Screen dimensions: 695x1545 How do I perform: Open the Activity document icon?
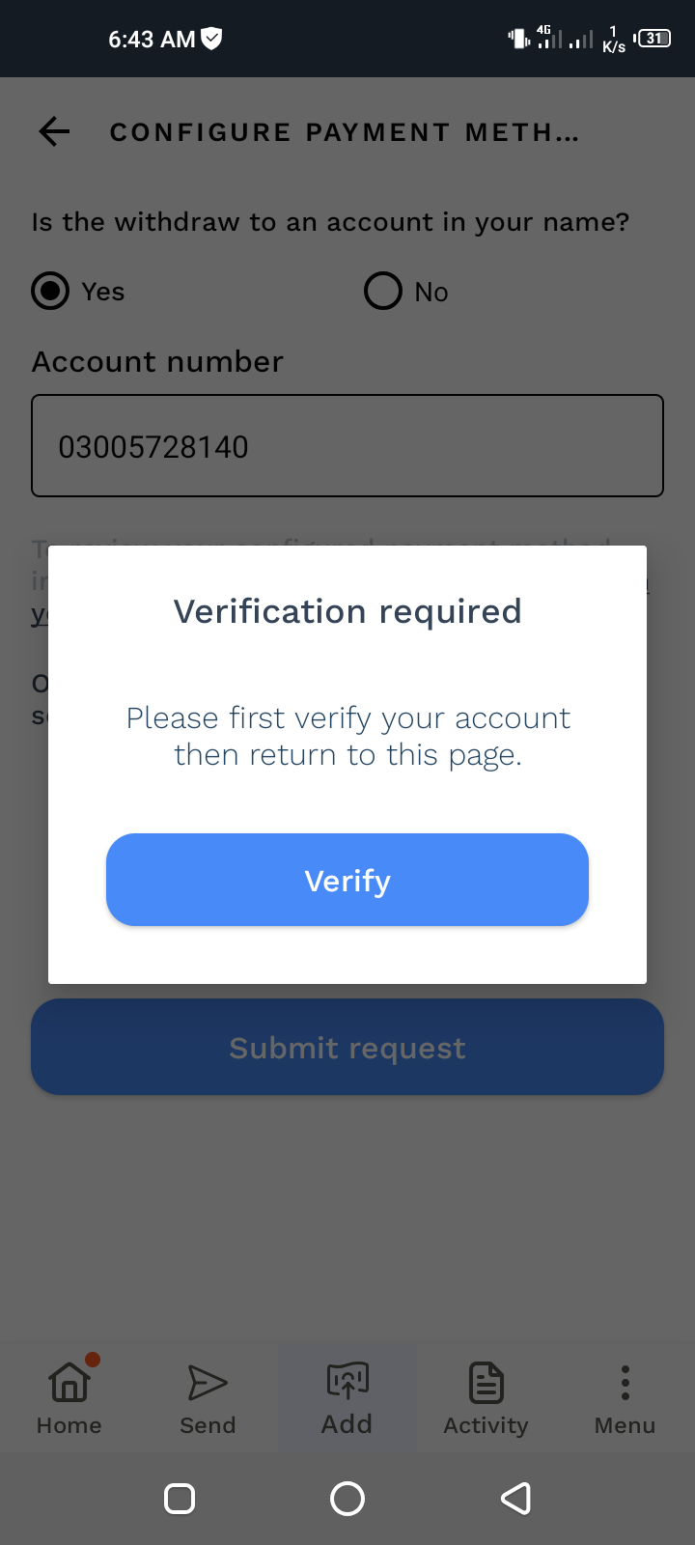(486, 1382)
